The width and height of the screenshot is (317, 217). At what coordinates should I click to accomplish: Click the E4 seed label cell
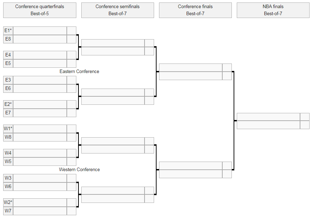point(8,55)
